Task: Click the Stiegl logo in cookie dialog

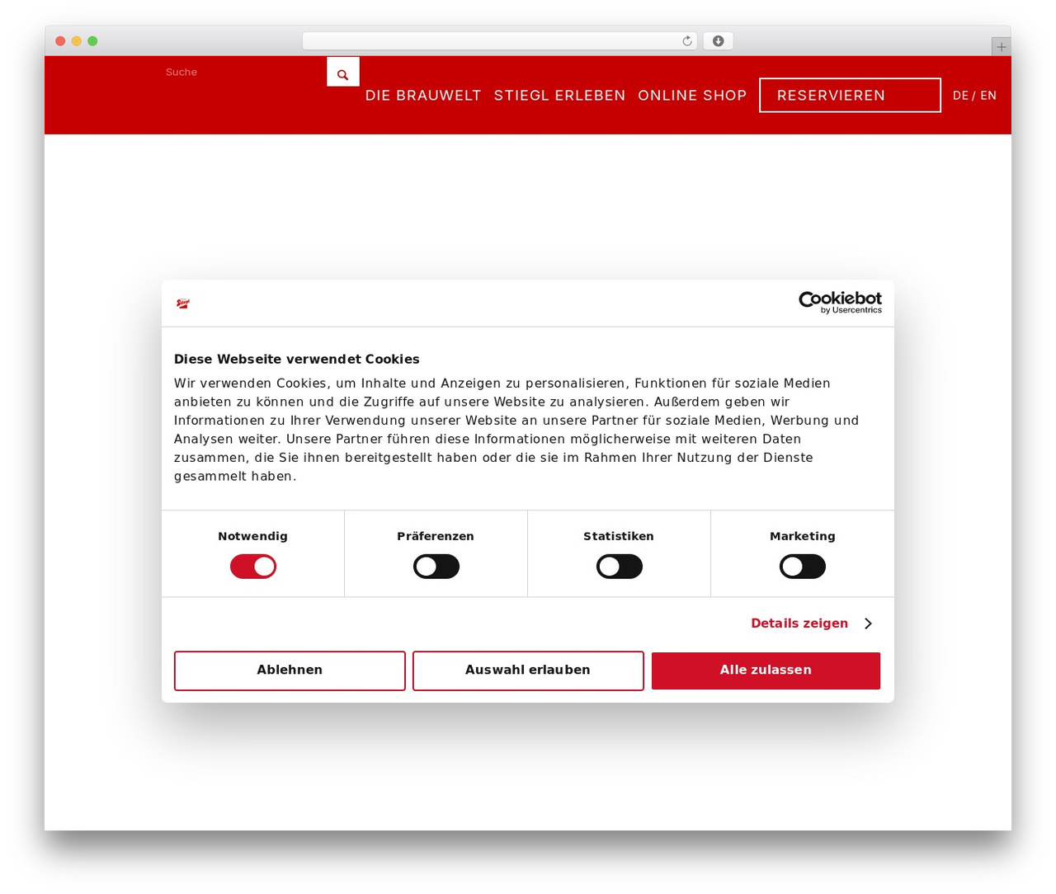Action: [183, 303]
